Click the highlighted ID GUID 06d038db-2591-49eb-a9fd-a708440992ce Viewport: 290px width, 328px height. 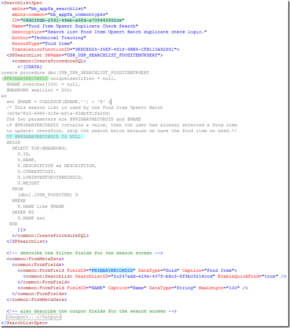pos(72,20)
